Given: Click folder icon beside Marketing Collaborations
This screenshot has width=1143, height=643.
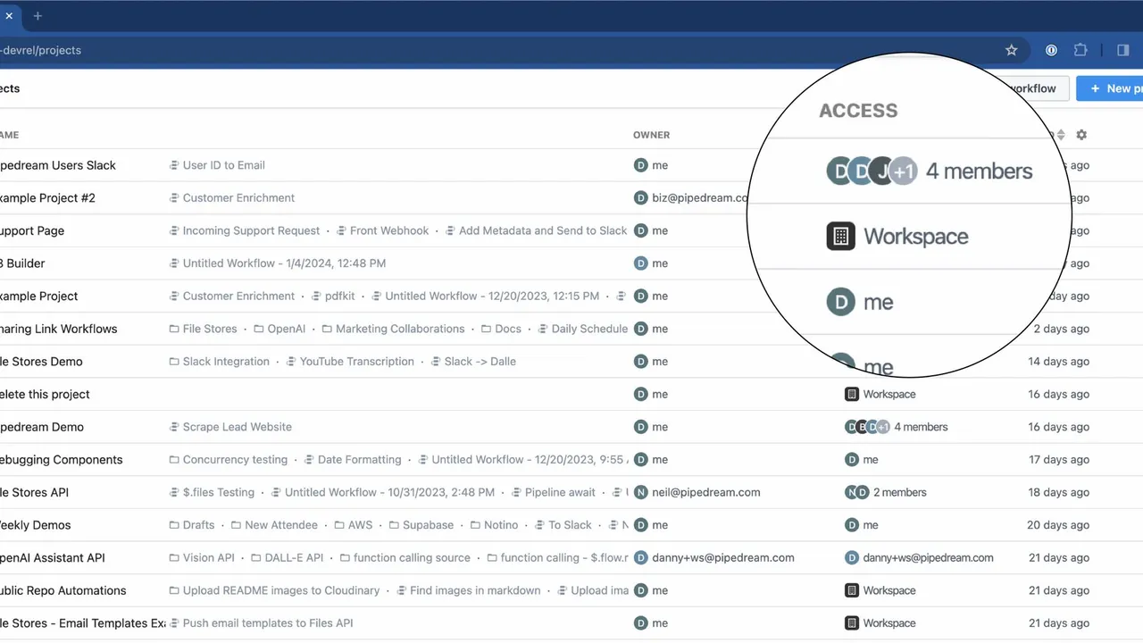Looking at the screenshot, I should click(x=327, y=329).
